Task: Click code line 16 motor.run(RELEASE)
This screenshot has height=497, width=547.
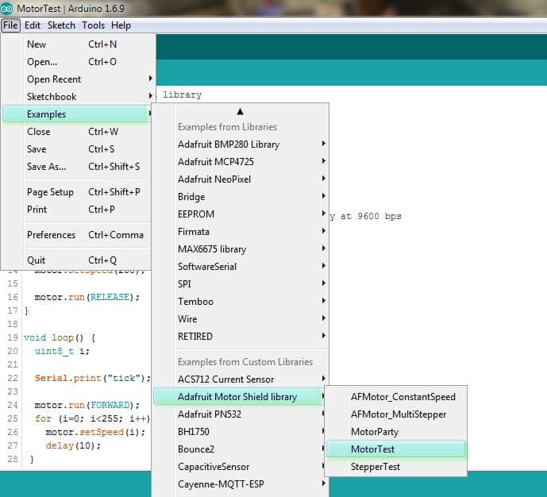Action: click(x=87, y=297)
